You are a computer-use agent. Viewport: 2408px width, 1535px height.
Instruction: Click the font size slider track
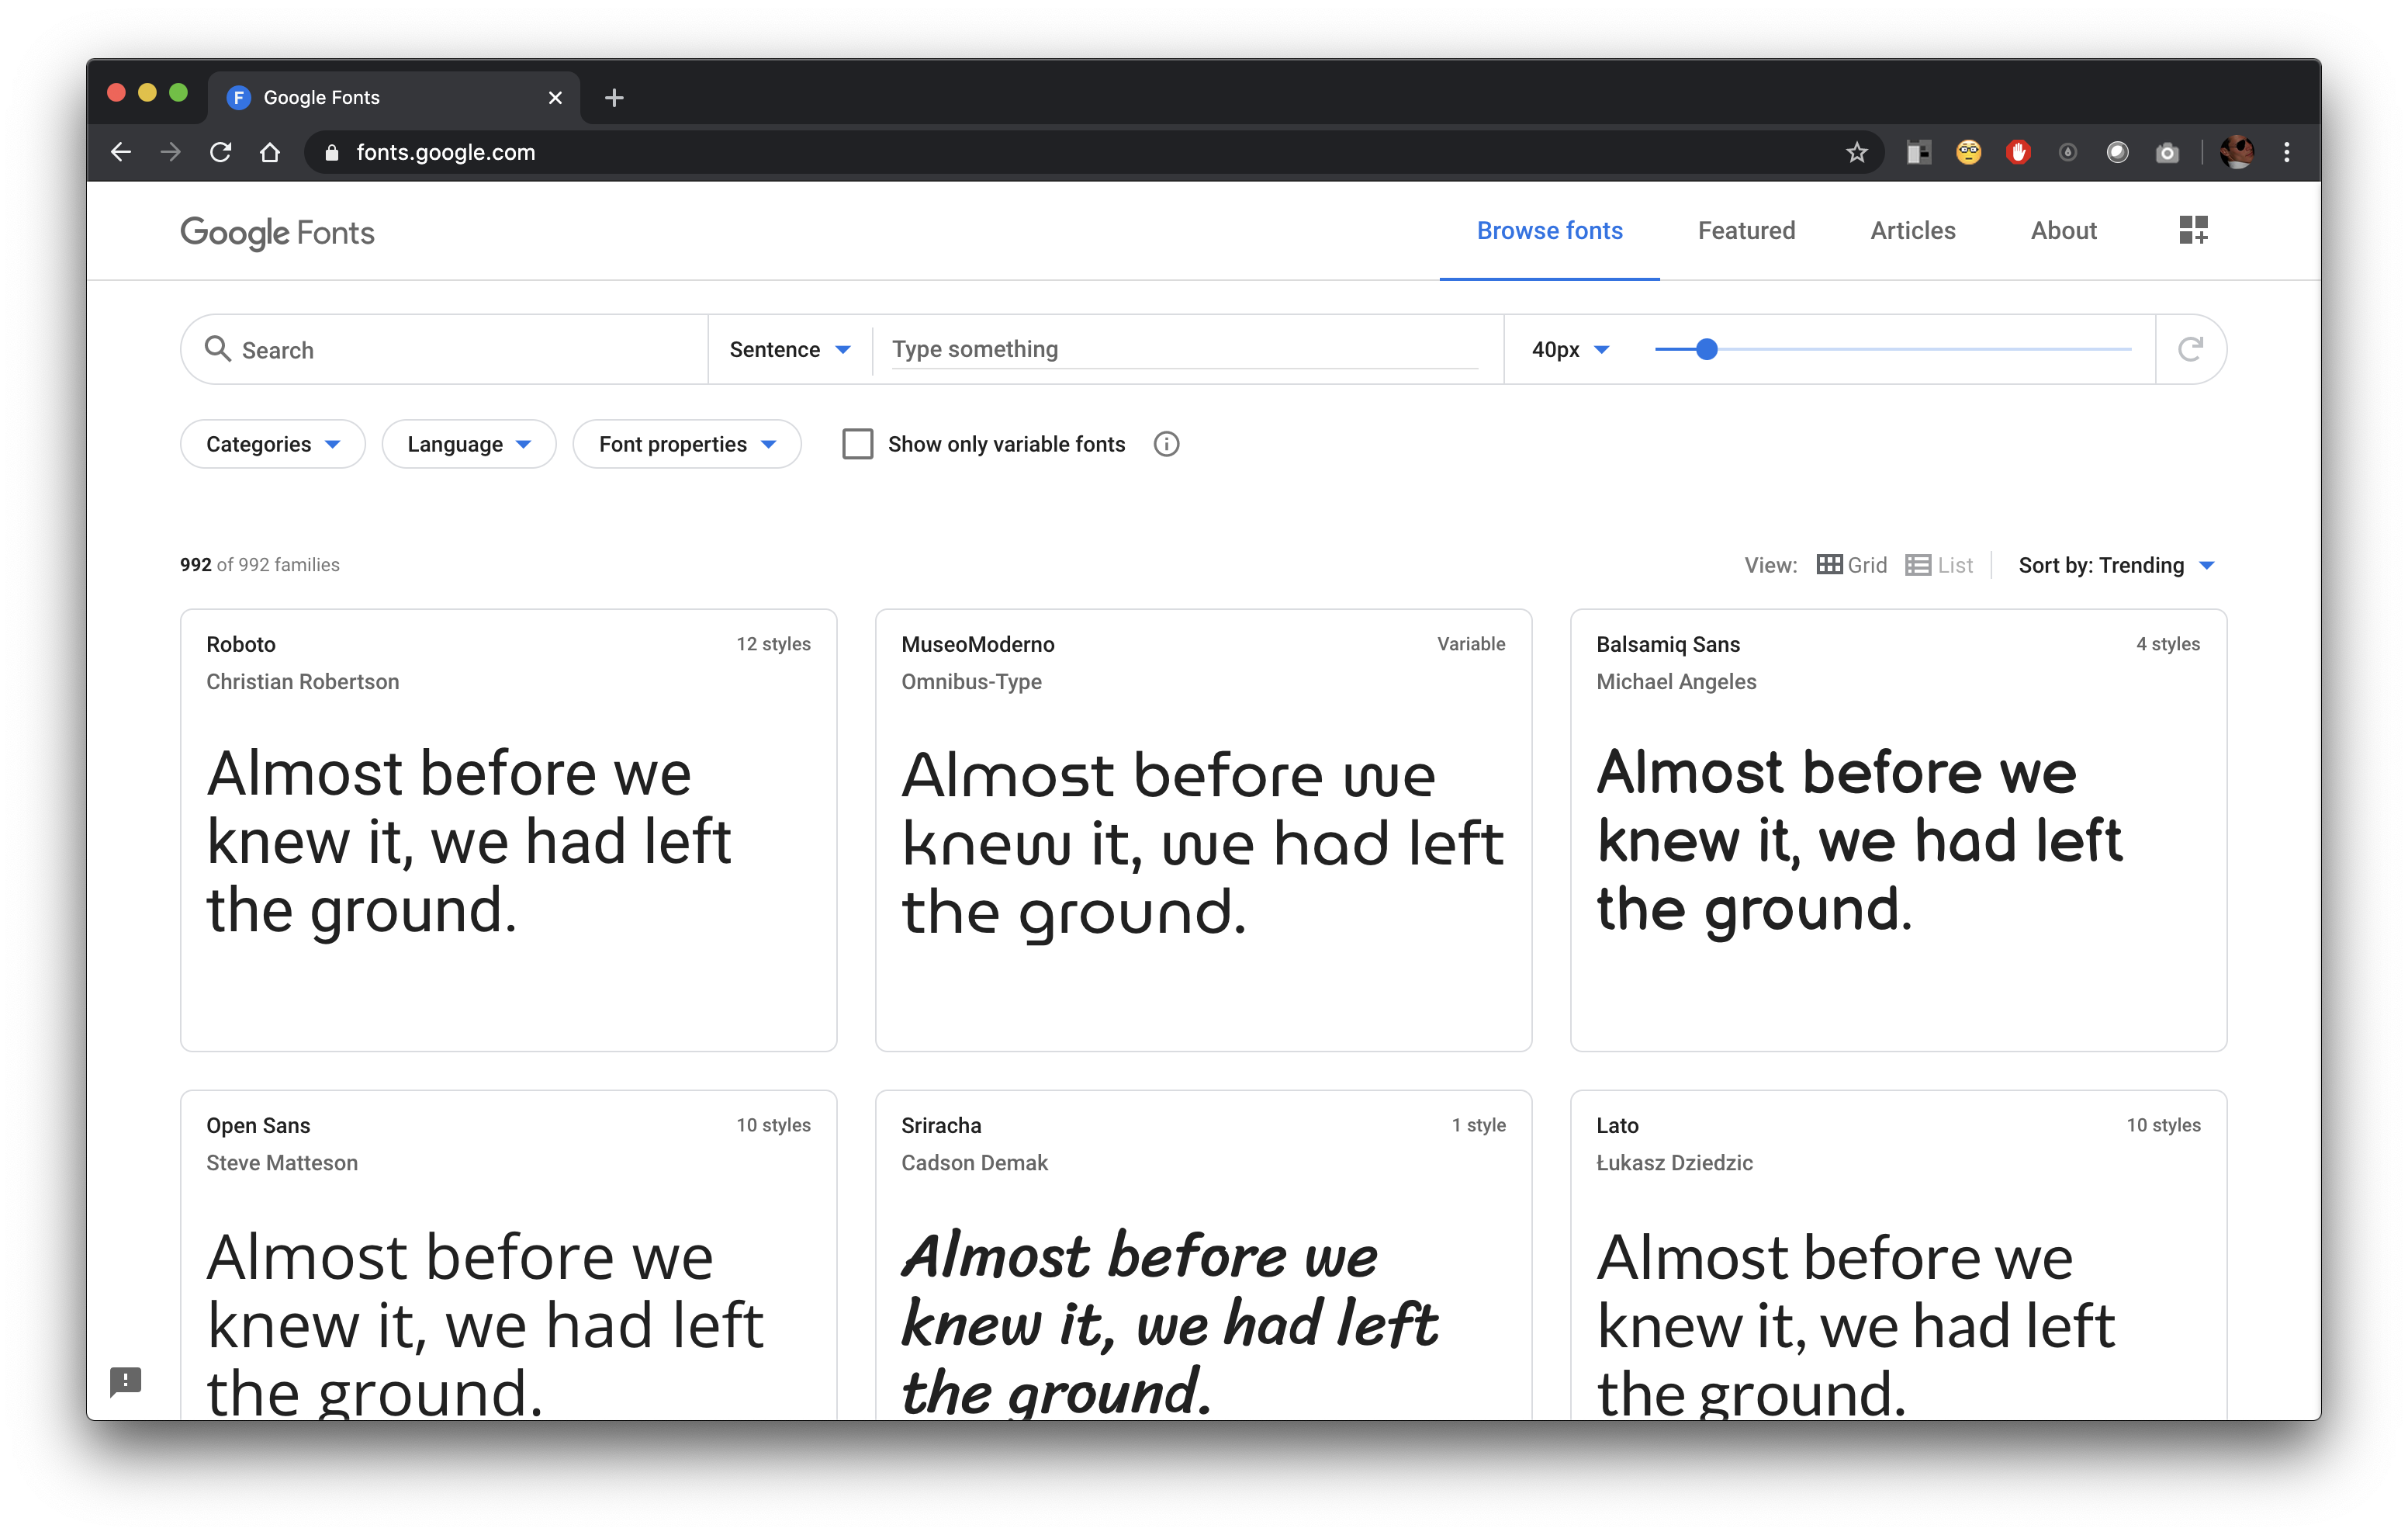click(x=1892, y=349)
